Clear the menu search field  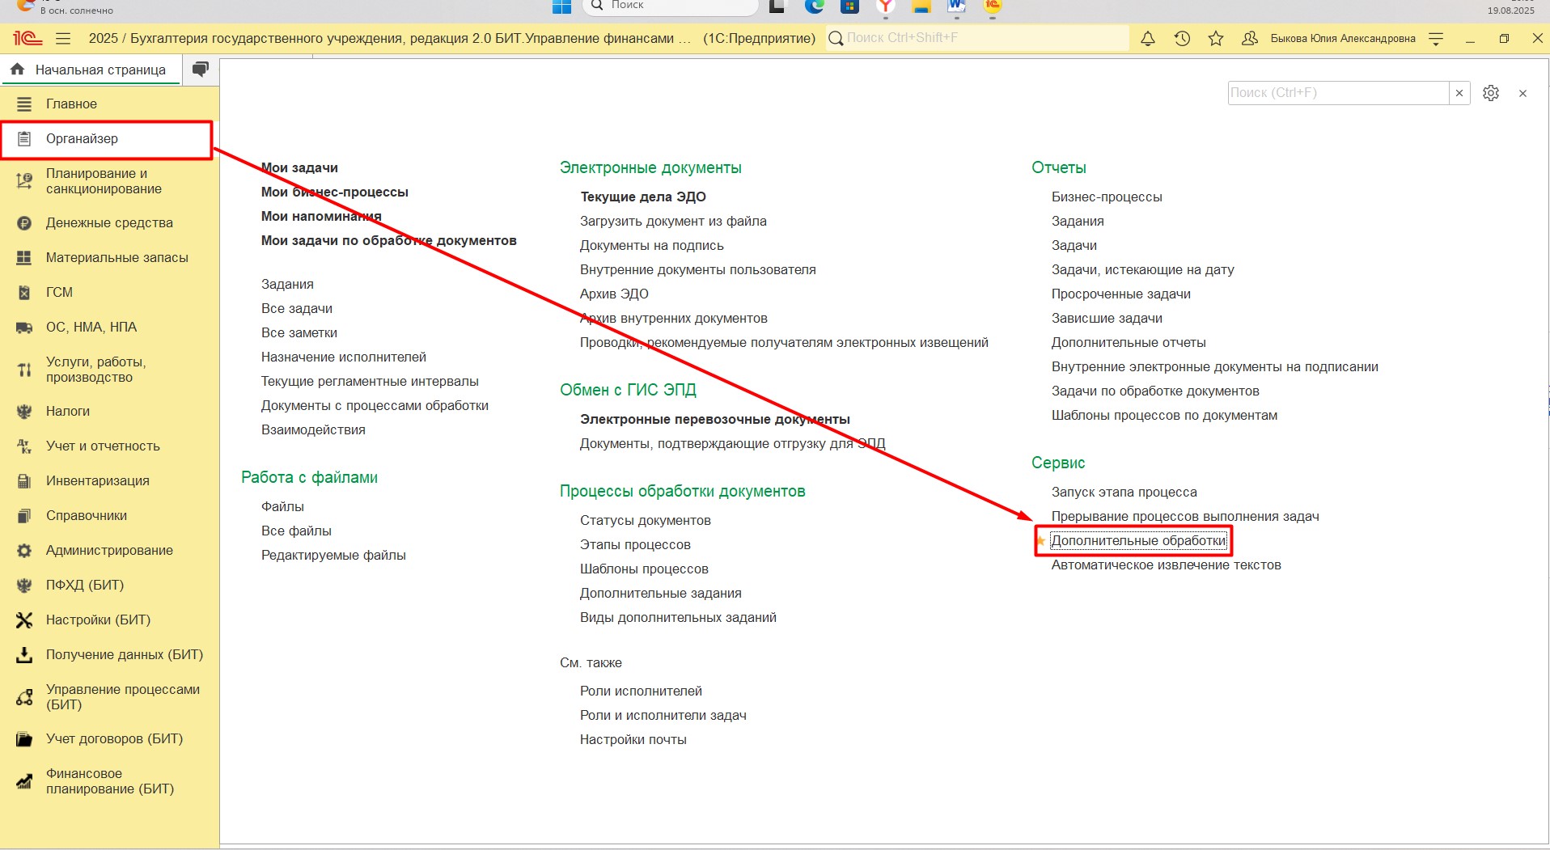1459,93
